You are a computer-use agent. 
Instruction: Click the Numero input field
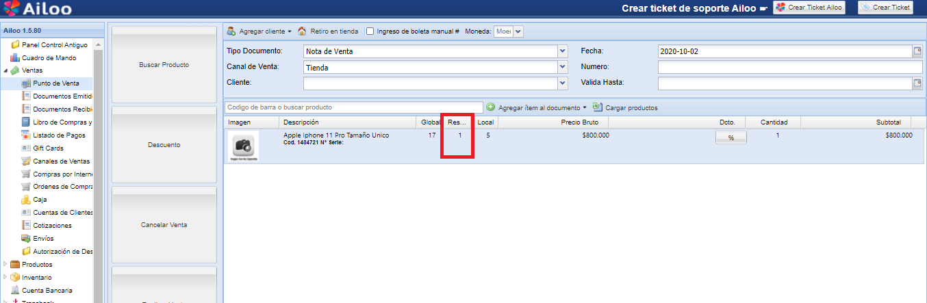coord(790,67)
